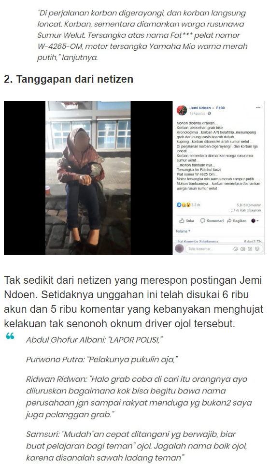
Task: Click the public globe icon near the date
Action: (210, 113)
